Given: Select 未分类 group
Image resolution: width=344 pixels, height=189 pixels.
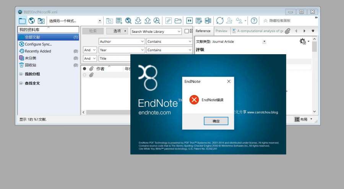Looking at the screenshot, I should (x=48, y=58).
